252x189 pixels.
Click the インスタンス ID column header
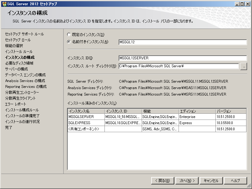[x=123, y=111]
